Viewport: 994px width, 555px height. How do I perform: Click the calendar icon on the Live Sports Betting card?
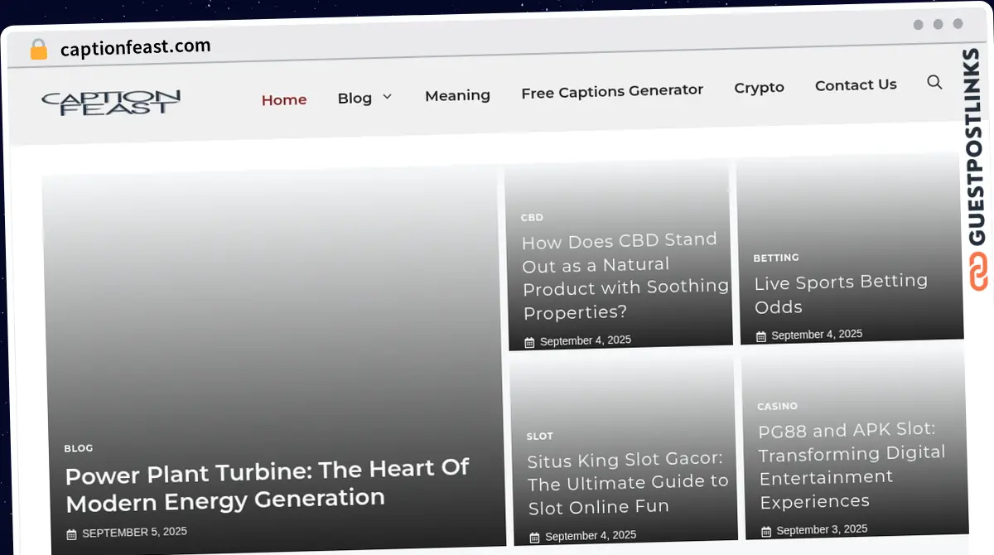tap(761, 335)
